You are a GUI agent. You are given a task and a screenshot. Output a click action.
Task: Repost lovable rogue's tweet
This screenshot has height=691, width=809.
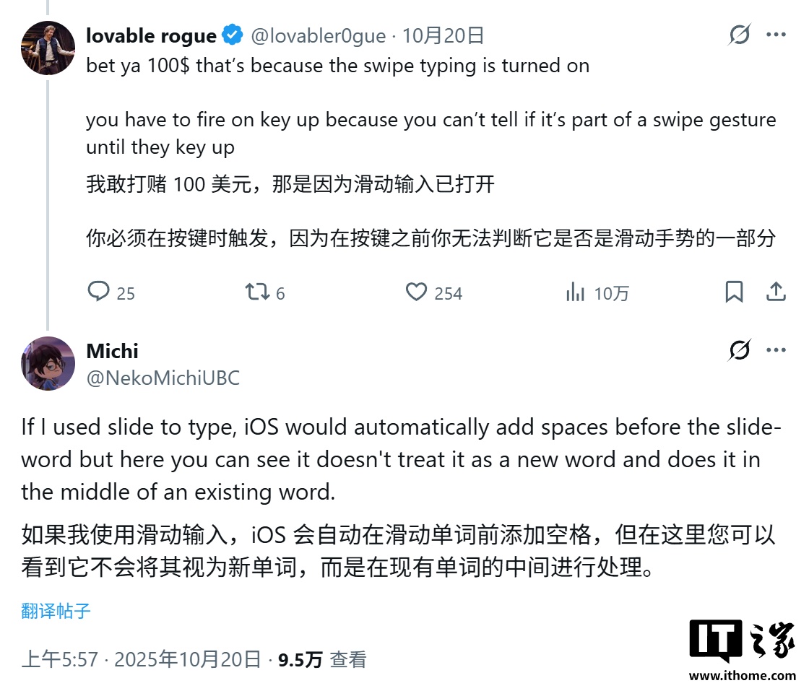pos(257,292)
